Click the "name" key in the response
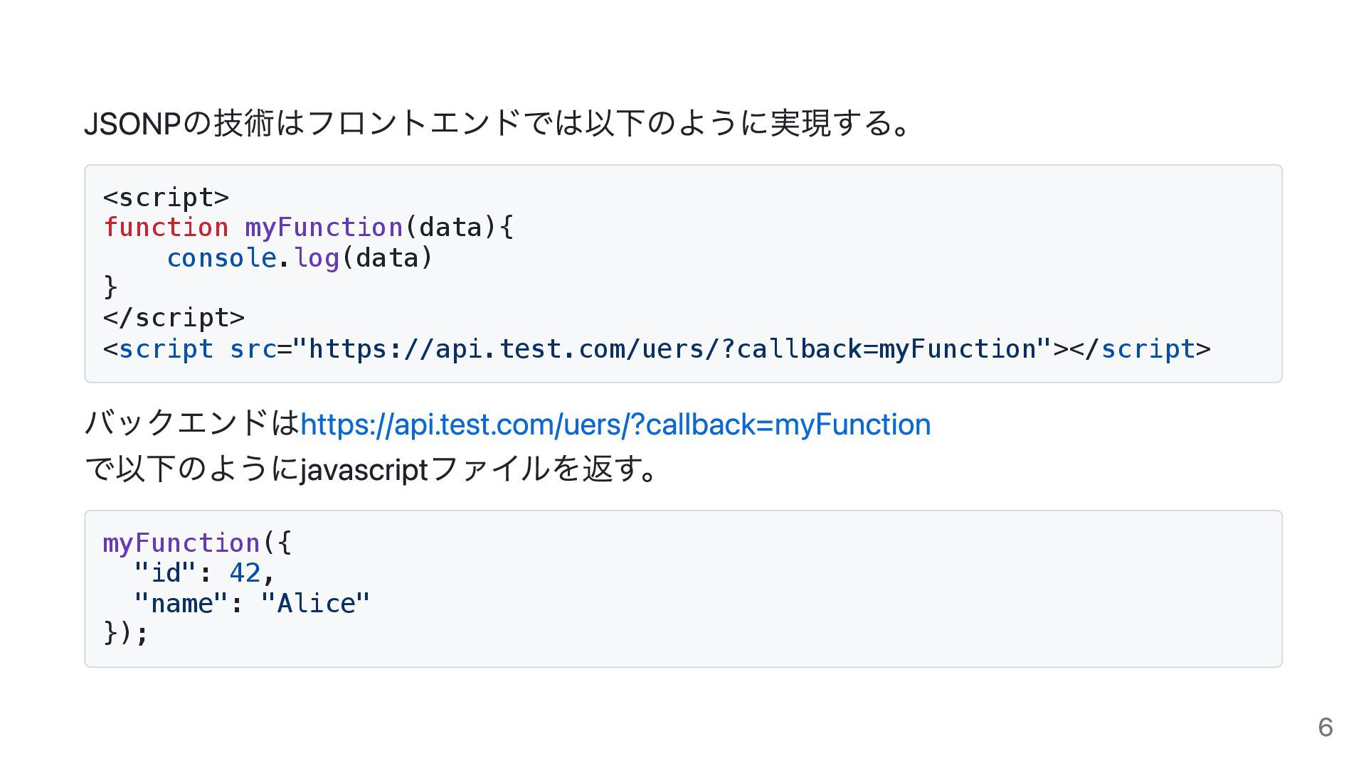This screenshot has height=768, width=1366. [x=181, y=604]
